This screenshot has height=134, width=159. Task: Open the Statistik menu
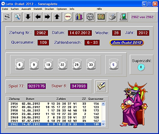tap(38, 9)
